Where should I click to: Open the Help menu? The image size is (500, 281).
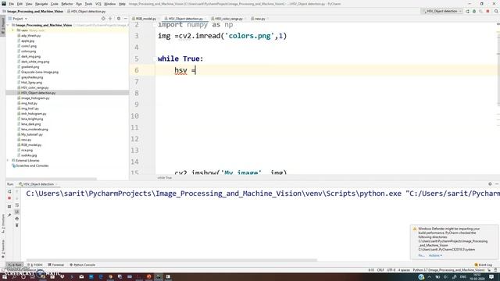tap(122, 4)
